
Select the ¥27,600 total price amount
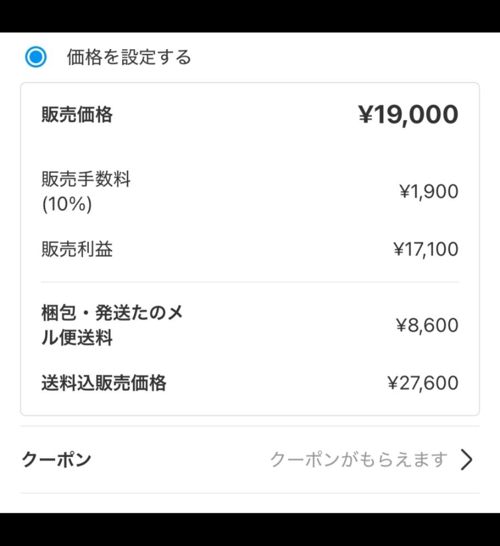click(x=423, y=383)
